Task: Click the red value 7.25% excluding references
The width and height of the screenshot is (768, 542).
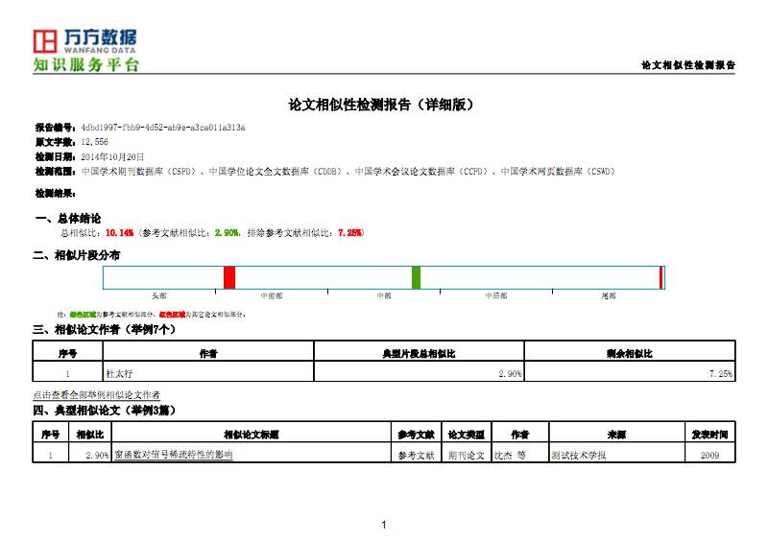Action: [x=349, y=232]
